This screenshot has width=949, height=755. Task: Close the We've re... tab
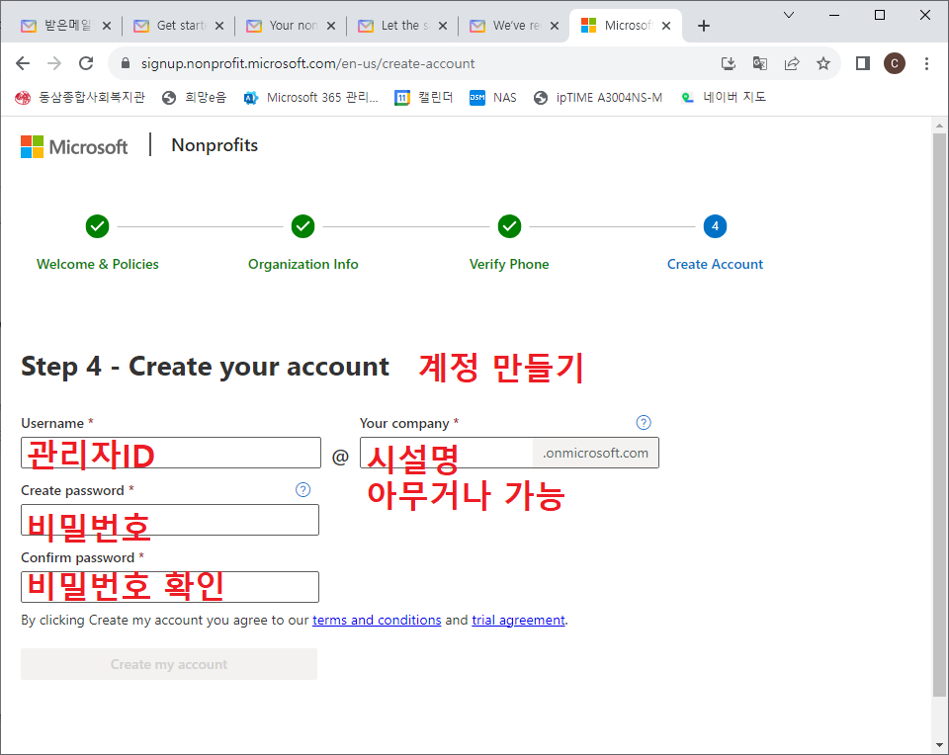tap(555, 26)
